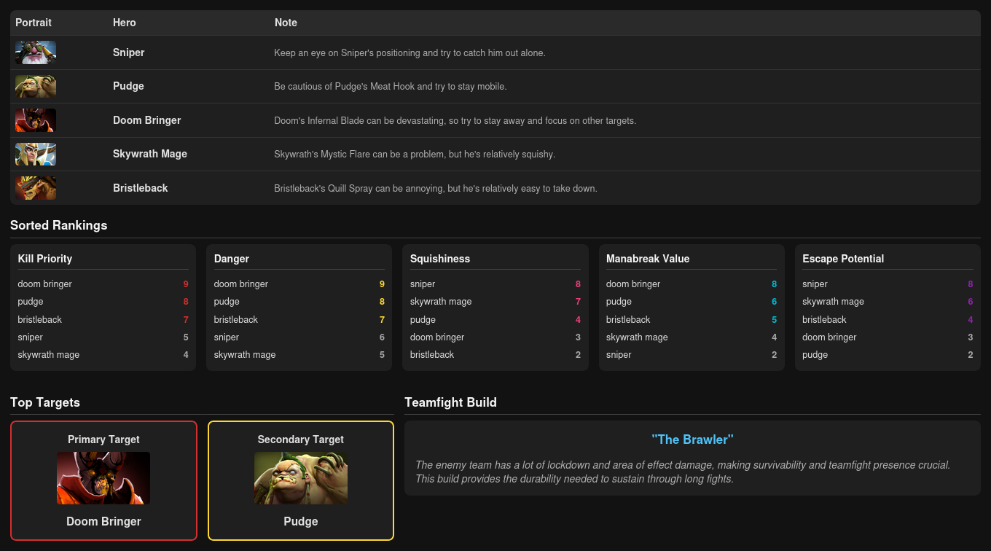Click the Squishiness card title
Viewport: 991px width, 551px height.
(x=440, y=259)
